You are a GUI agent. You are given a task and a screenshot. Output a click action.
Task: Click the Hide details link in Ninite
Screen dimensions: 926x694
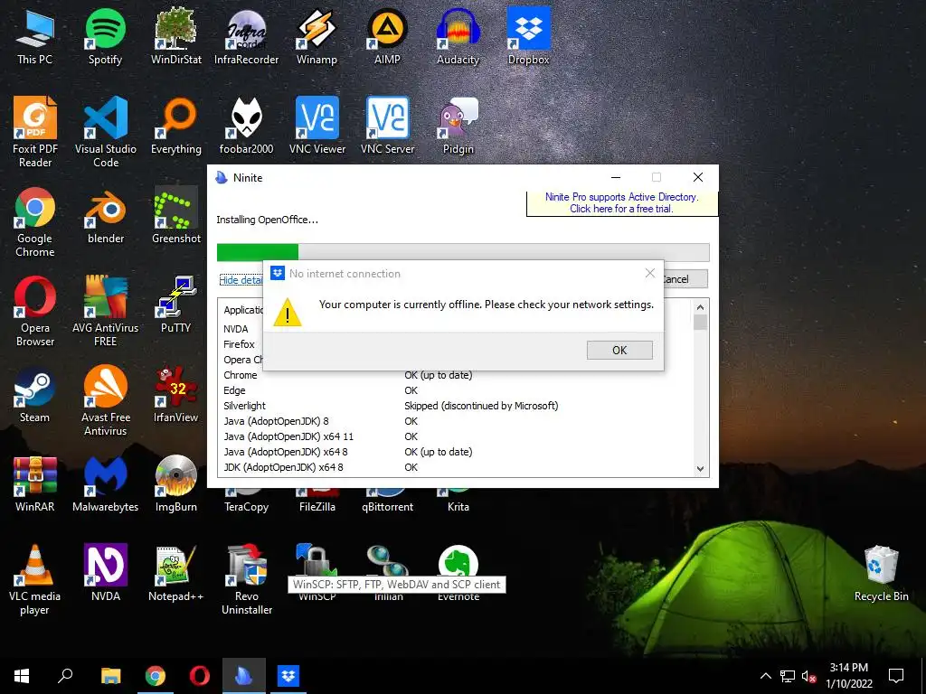coord(241,280)
